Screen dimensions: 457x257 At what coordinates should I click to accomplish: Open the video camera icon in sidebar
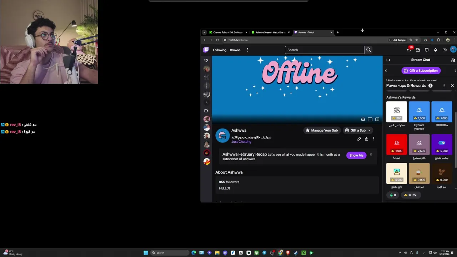coord(206,111)
